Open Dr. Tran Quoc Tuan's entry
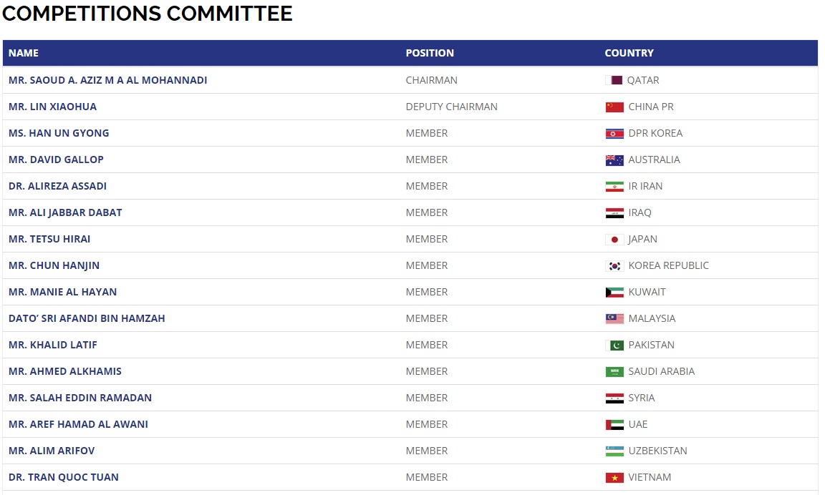 coord(64,477)
